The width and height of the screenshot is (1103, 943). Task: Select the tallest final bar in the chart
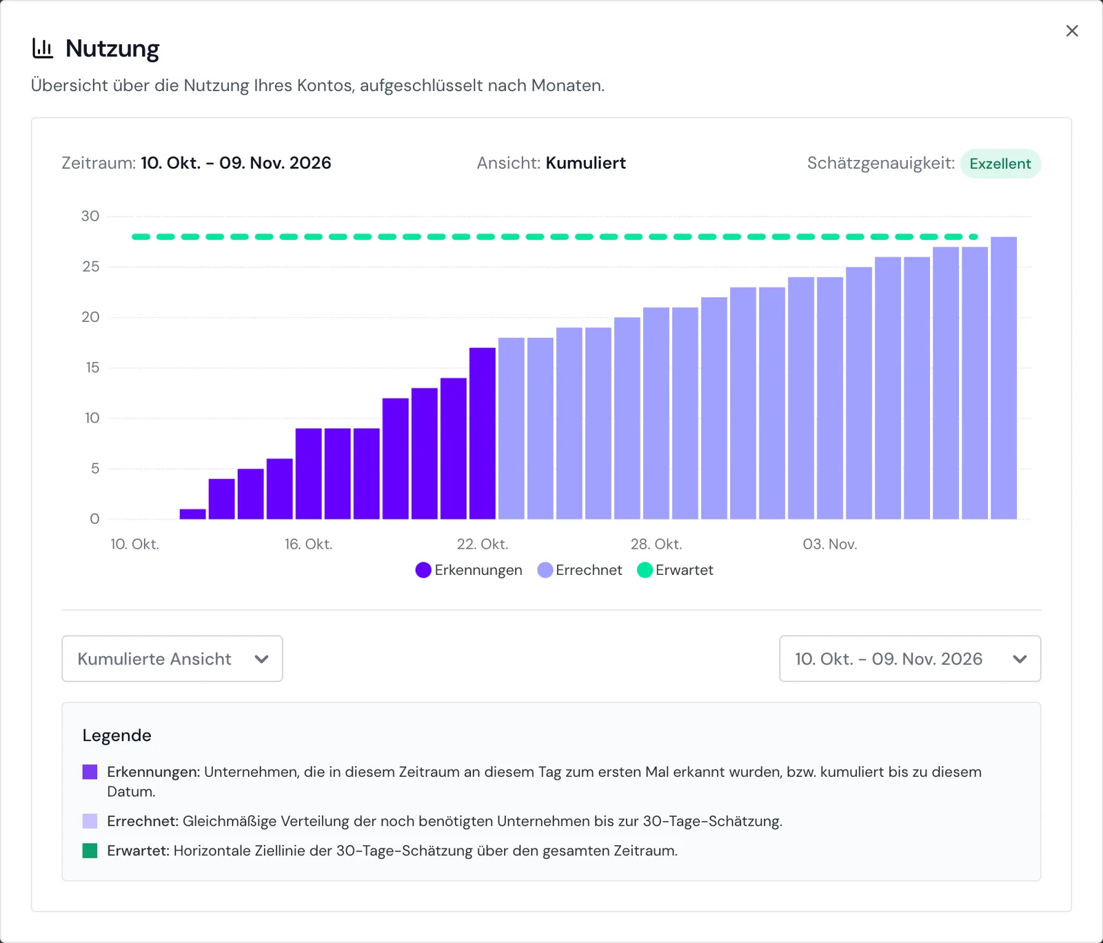(x=1004, y=378)
